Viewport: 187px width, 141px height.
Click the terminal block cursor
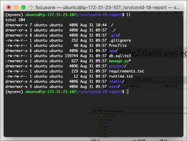pos(128,92)
